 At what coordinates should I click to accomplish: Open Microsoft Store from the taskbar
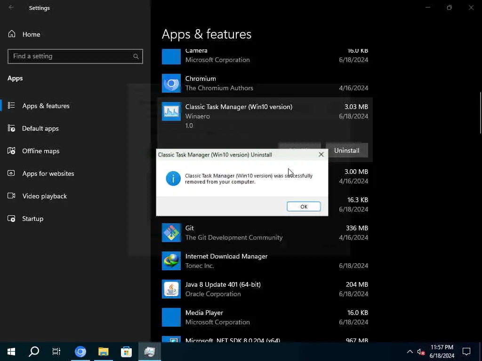[126, 352]
